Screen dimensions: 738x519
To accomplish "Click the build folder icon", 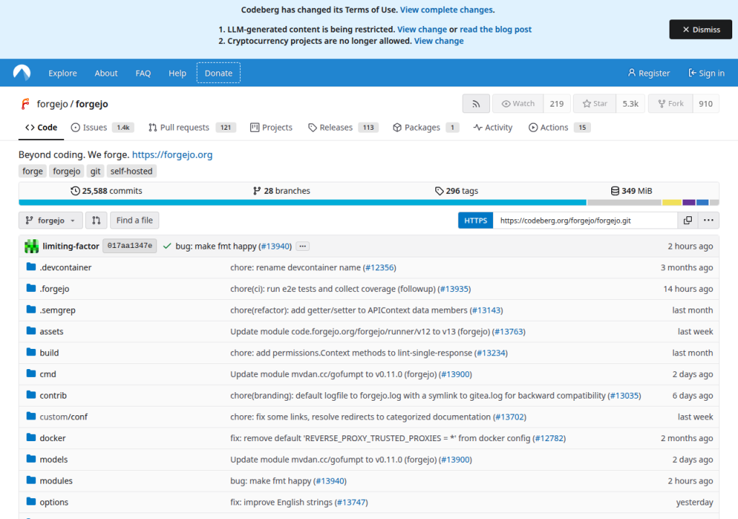I will (x=32, y=352).
